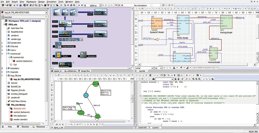
Task: Click the Run simulation play icon in toolbar
Action: coord(79,5)
